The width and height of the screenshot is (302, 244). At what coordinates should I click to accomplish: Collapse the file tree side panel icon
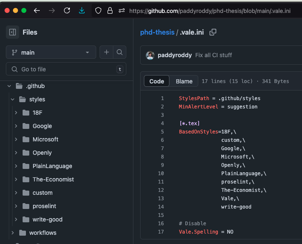pyautogui.click(x=12, y=32)
